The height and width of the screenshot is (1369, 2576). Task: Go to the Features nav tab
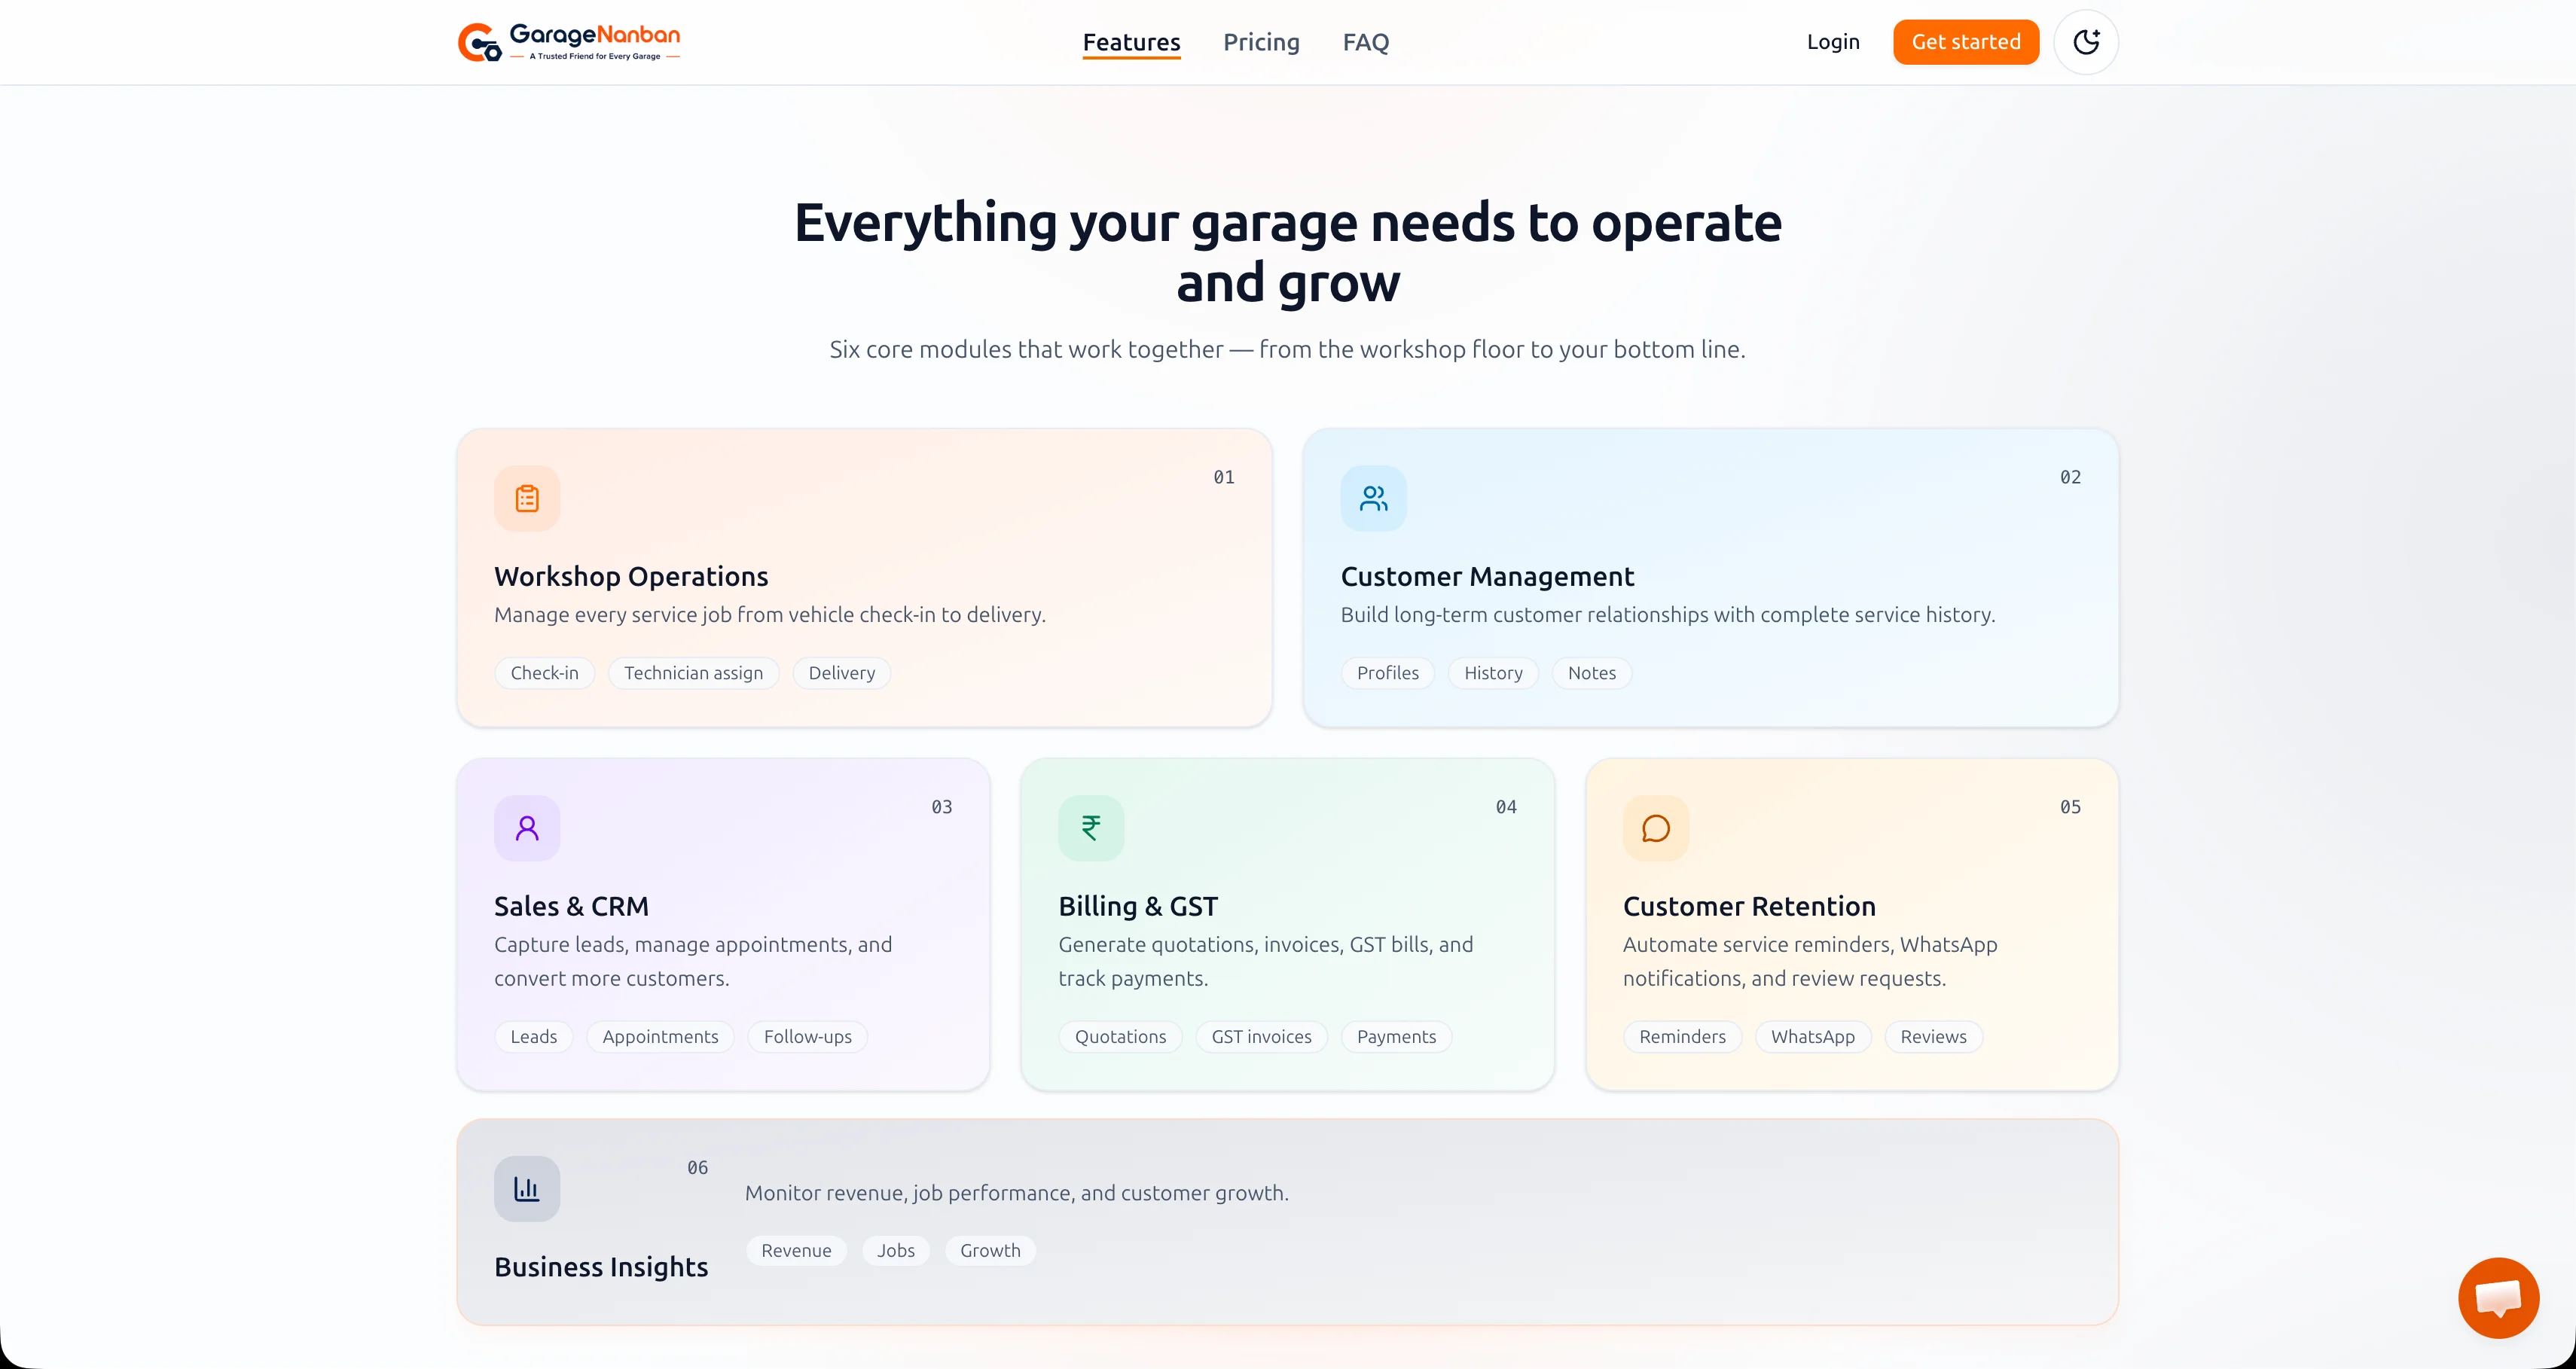coord(1131,42)
